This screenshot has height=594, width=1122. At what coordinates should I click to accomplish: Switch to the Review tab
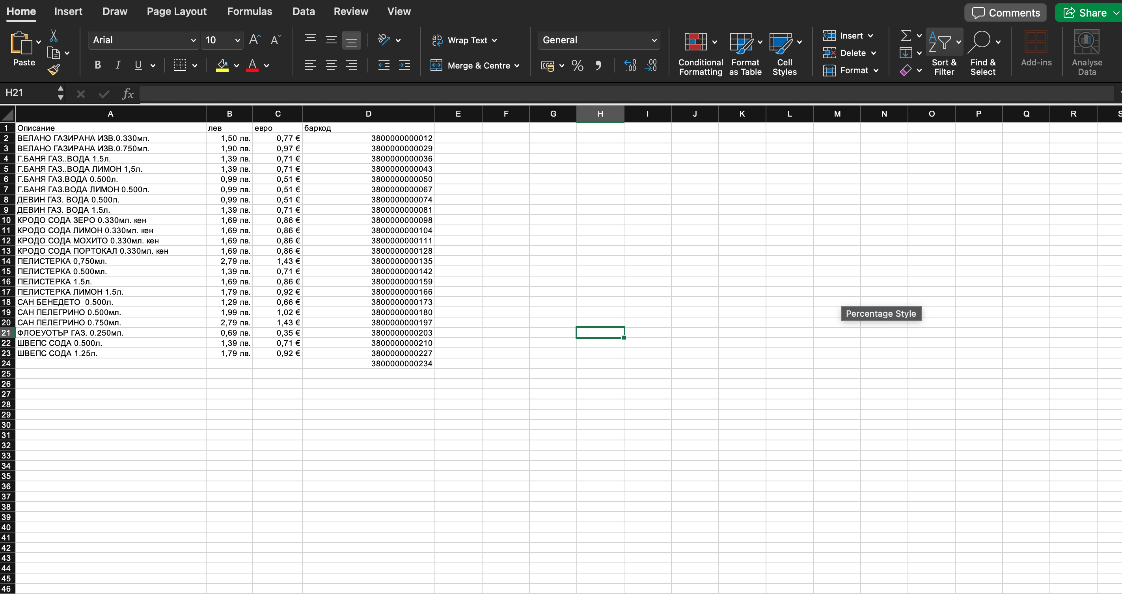pyautogui.click(x=351, y=12)
